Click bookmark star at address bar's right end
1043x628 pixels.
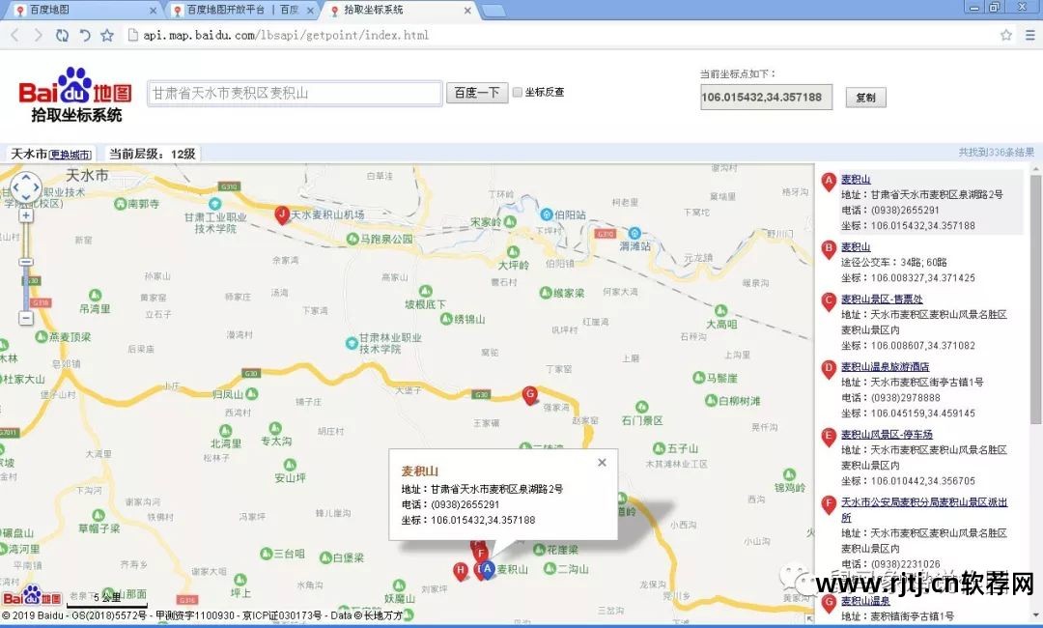coord(1006,35)
